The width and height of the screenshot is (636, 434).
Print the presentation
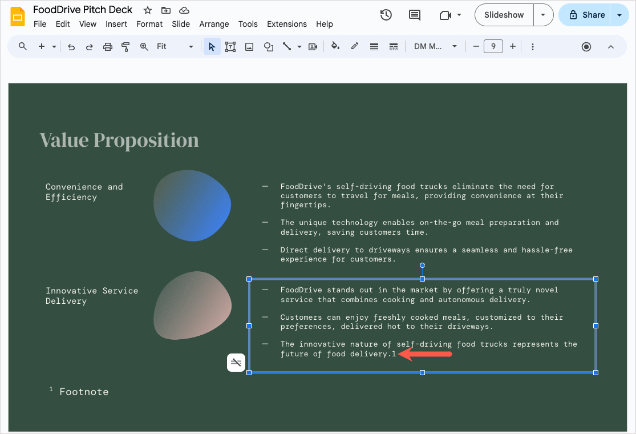tap(107, 47)
